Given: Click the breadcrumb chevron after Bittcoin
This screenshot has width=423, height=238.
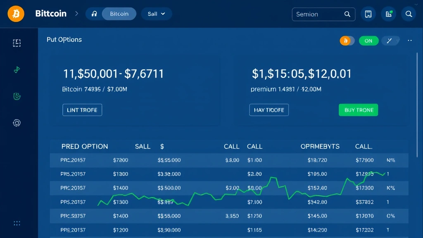Looking at the screenshot, I should 76,13.
